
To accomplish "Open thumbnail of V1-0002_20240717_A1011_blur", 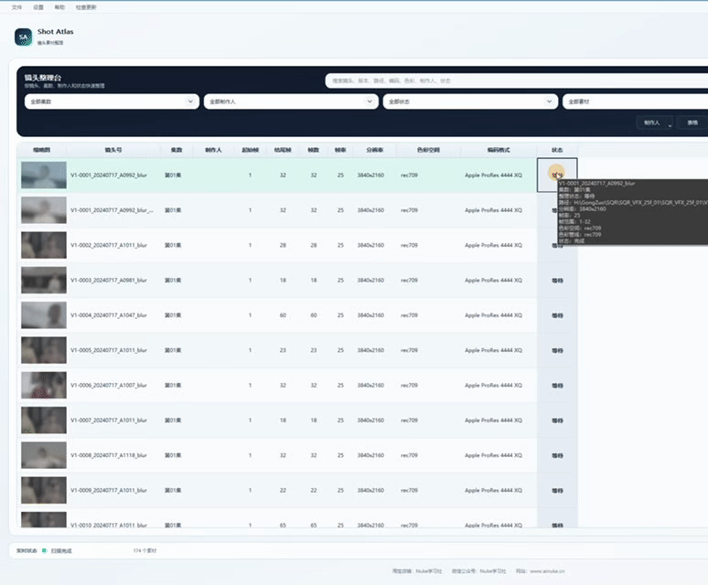I will [x=44, y=245].
